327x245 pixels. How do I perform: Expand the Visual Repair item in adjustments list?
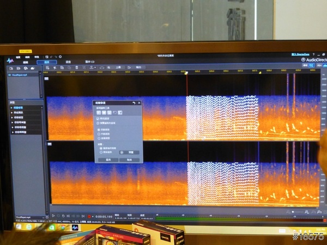click(x=11, y=108)
